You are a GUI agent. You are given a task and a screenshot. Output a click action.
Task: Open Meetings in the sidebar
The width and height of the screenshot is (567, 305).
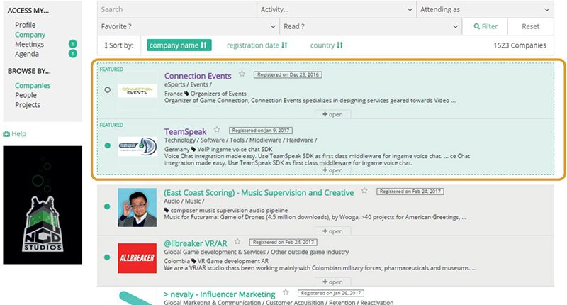coord(29,44)
